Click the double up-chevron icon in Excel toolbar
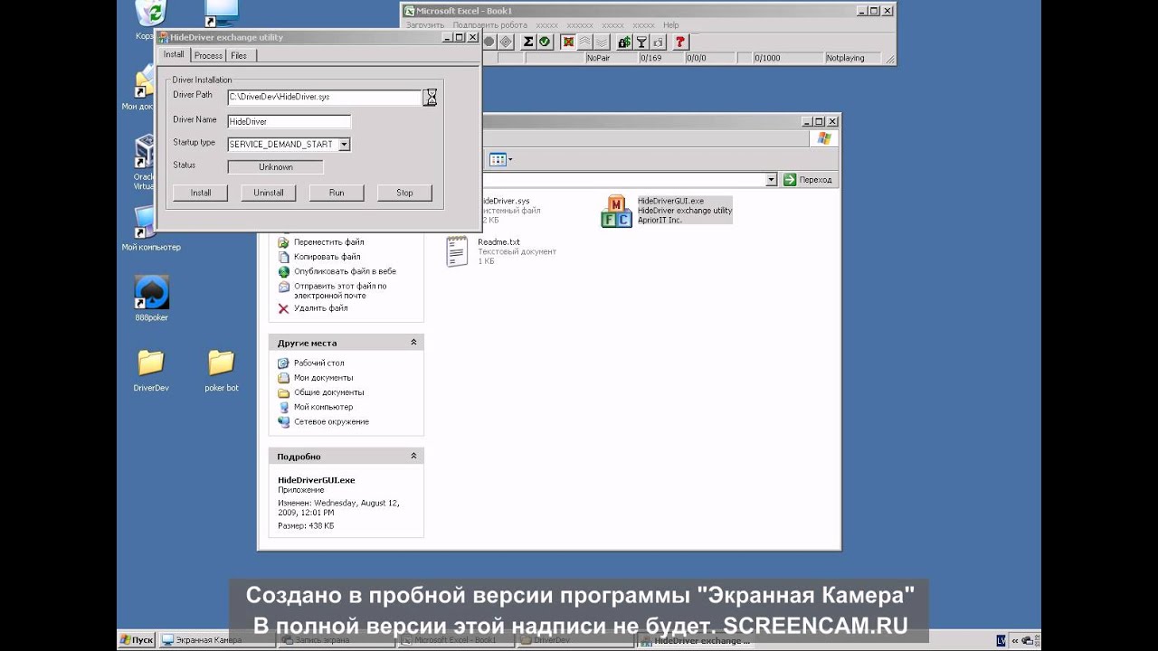 584,42
